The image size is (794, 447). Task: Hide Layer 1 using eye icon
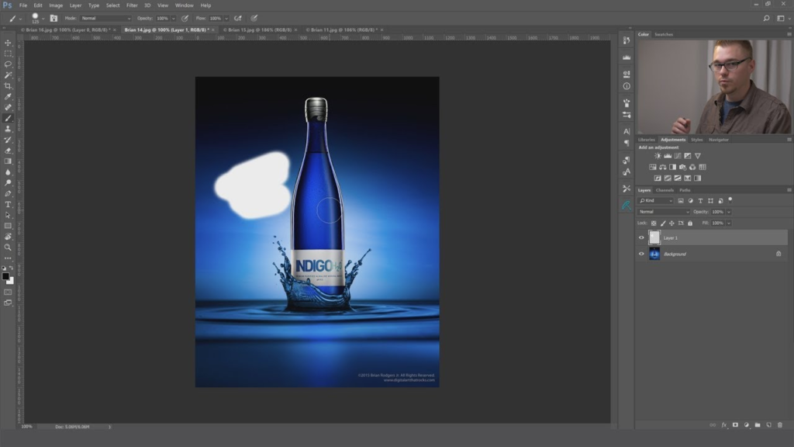click(641, 237)
